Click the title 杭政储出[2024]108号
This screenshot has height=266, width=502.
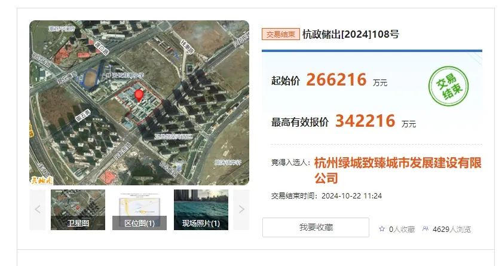351,34
